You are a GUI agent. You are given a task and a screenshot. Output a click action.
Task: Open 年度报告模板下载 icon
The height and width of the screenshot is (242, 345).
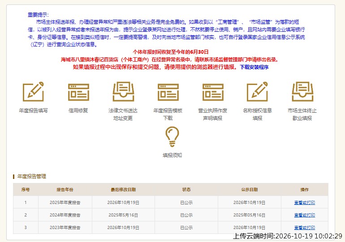click(168, 92)
